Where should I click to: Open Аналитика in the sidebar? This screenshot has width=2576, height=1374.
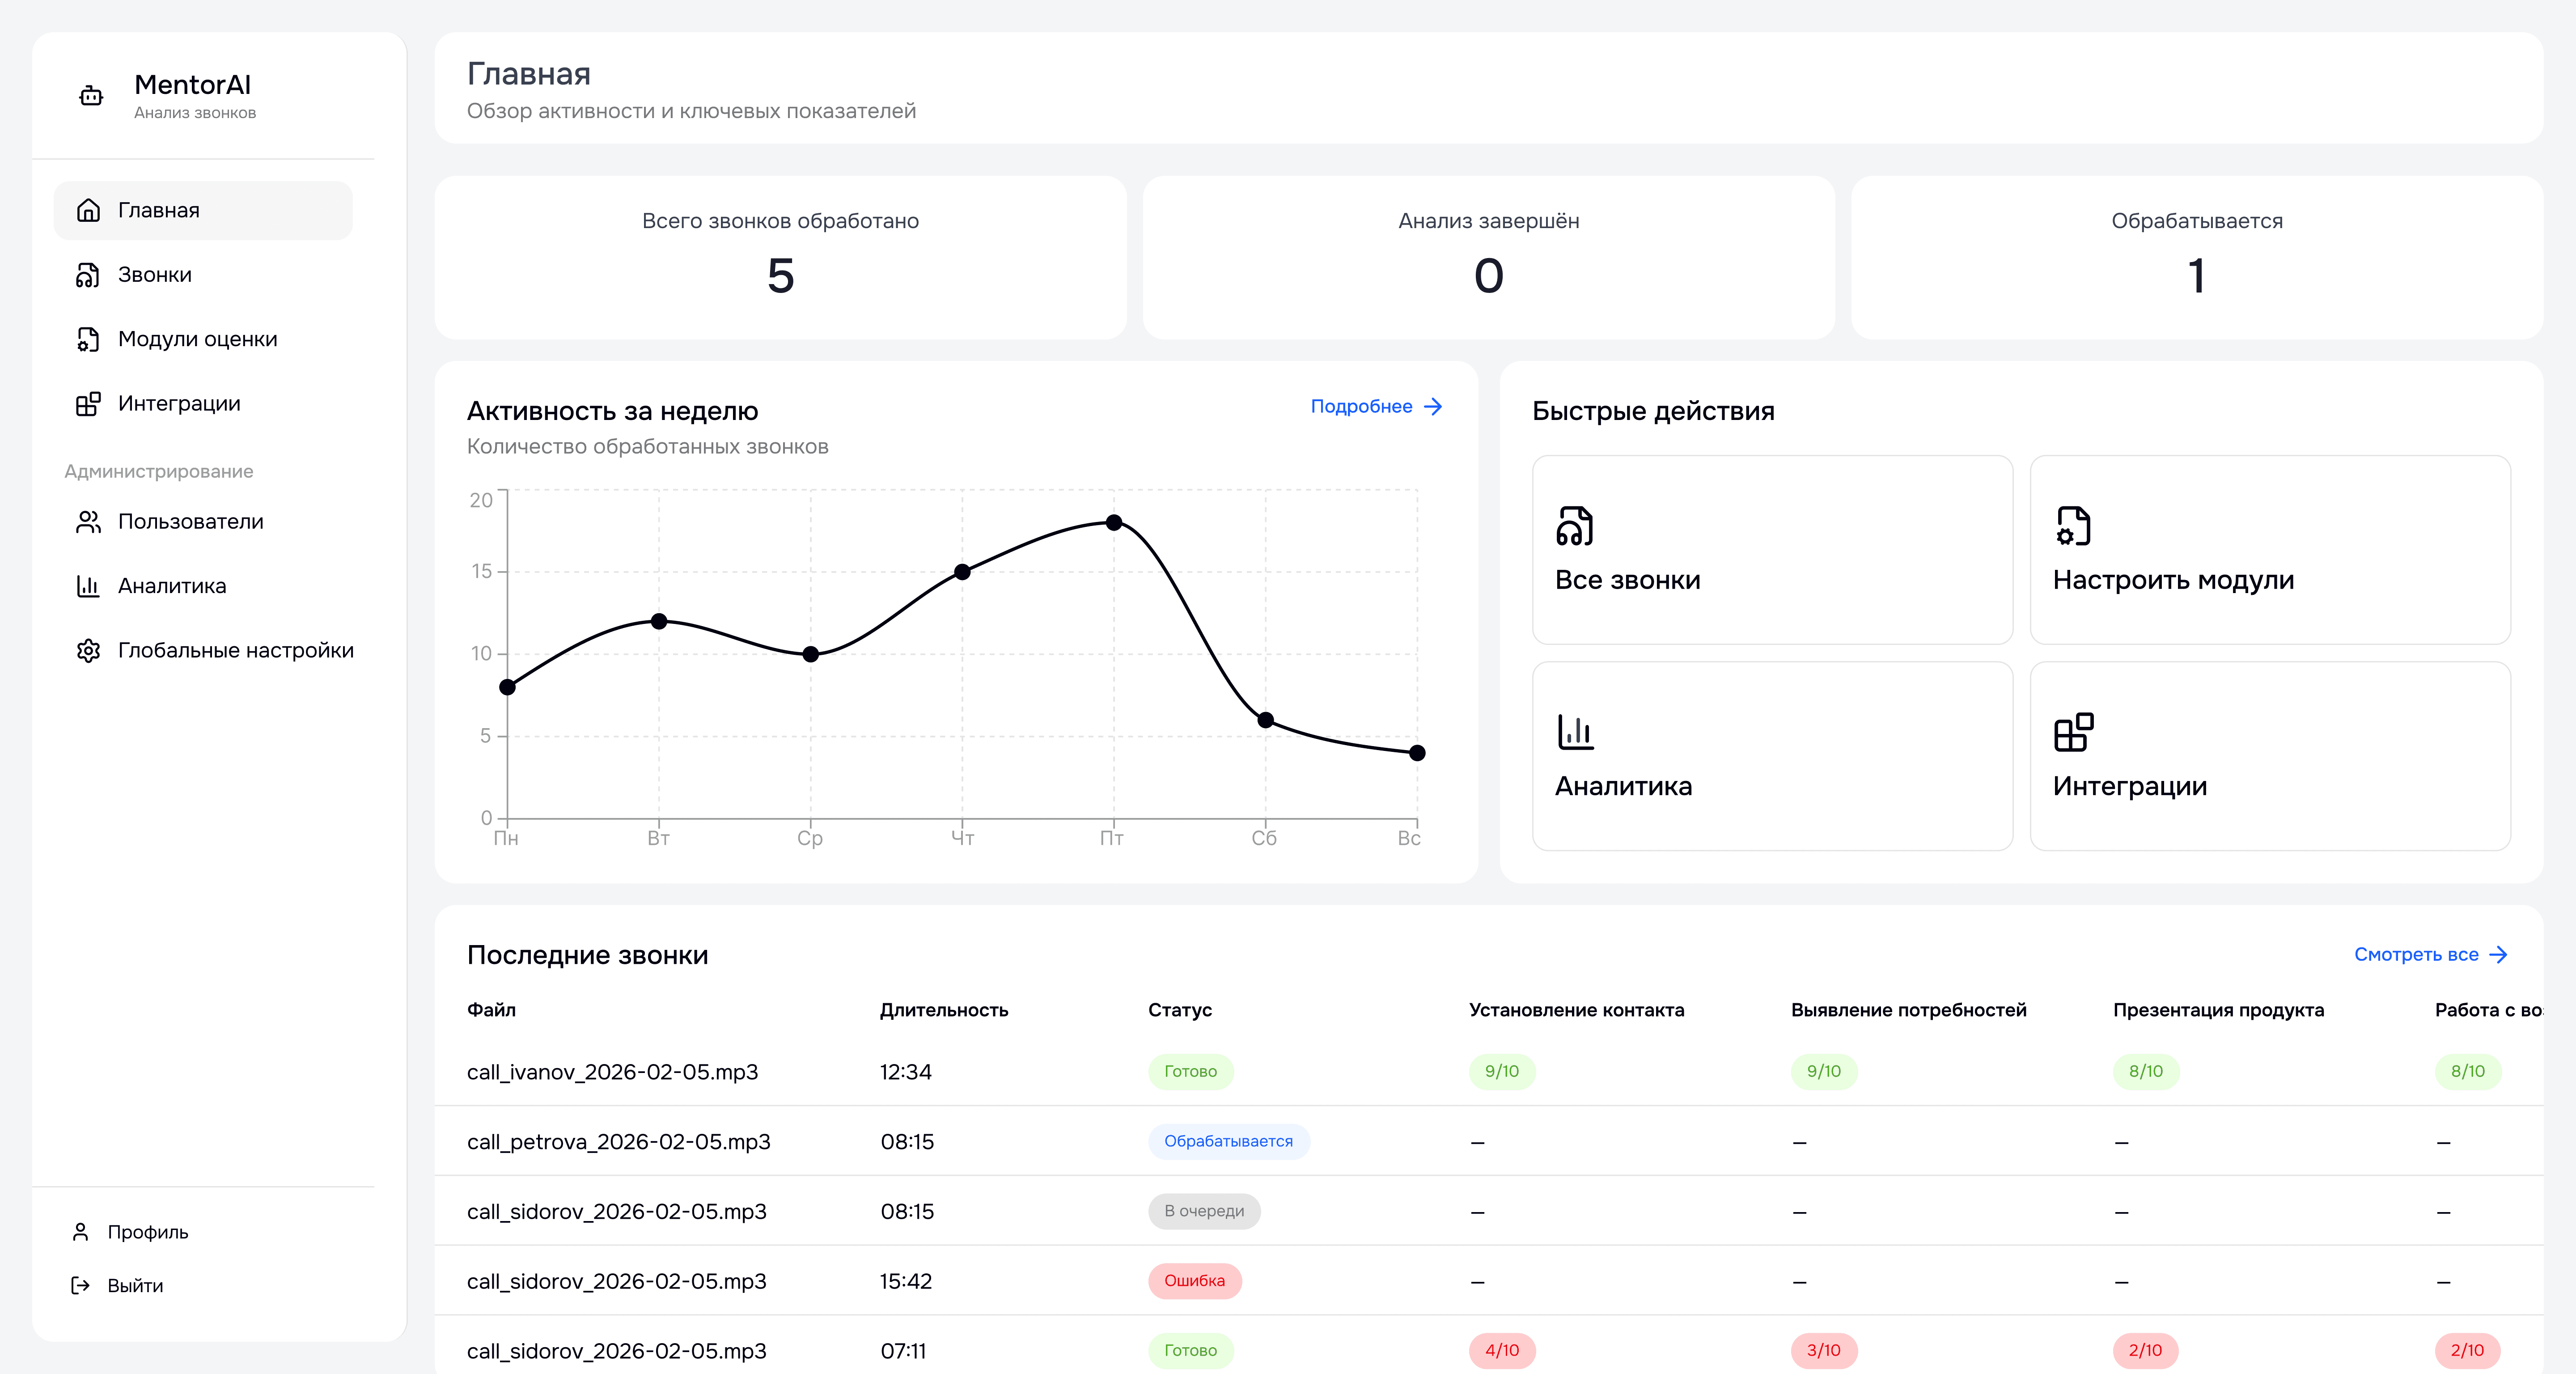(172, 586)
